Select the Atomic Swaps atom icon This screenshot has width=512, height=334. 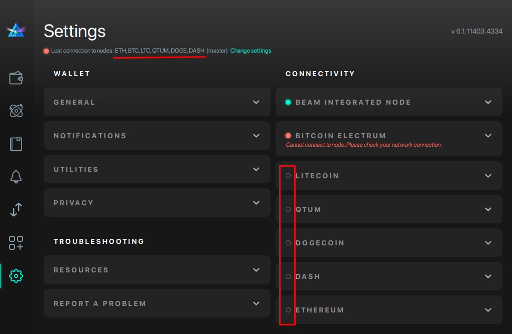(16, 111)
